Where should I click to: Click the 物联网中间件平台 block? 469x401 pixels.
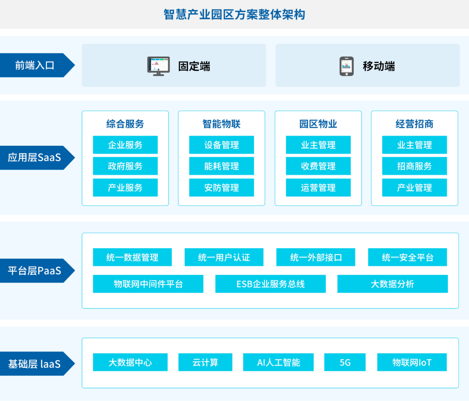click(148, 284)
